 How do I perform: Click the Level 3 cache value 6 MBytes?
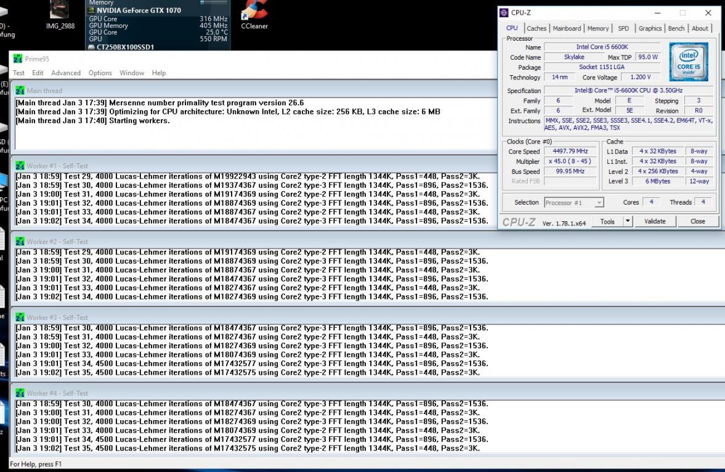(x=657, y=181)
